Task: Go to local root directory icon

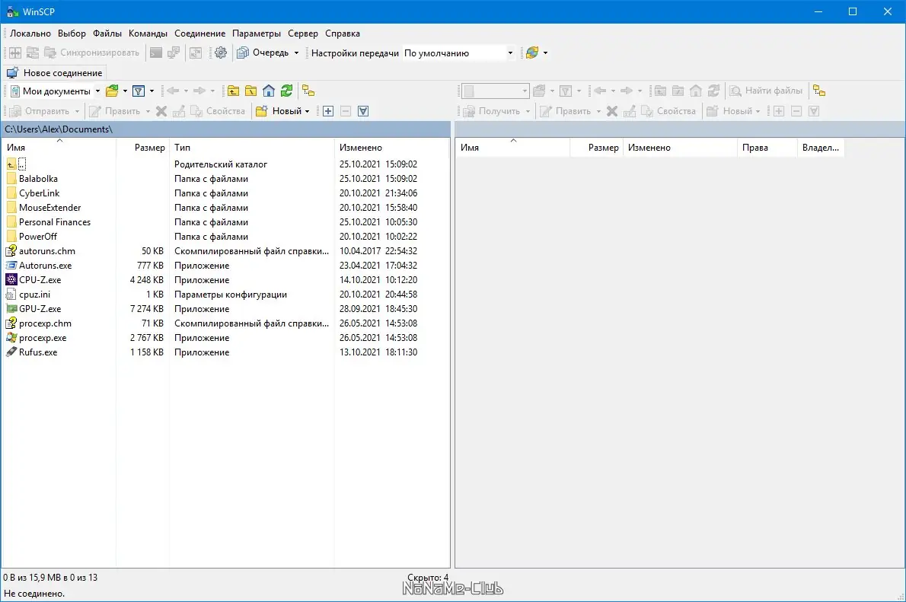Action: point(250,91)
